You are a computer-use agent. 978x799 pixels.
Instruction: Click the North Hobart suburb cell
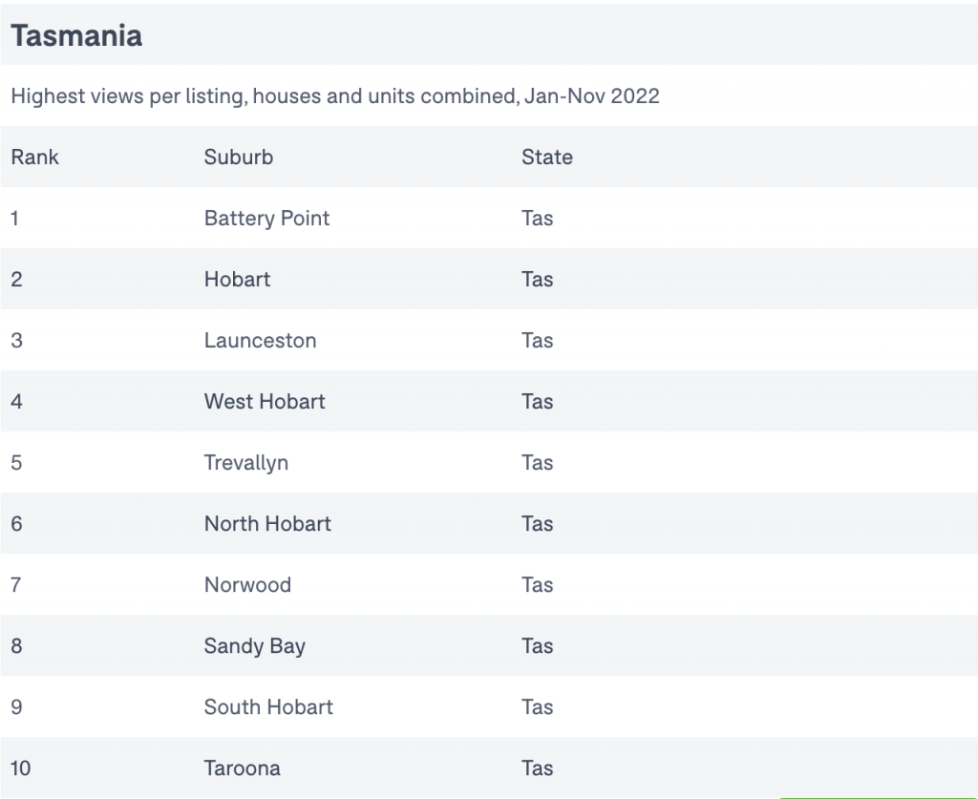tap(267, 523)
